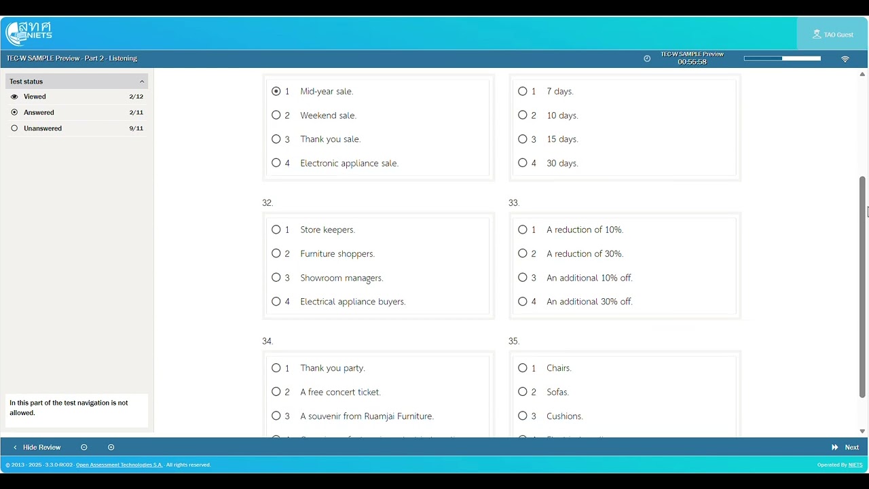Go to Next part
The height and width of the screenshot is (489, 869).
[x=845, y=448]
